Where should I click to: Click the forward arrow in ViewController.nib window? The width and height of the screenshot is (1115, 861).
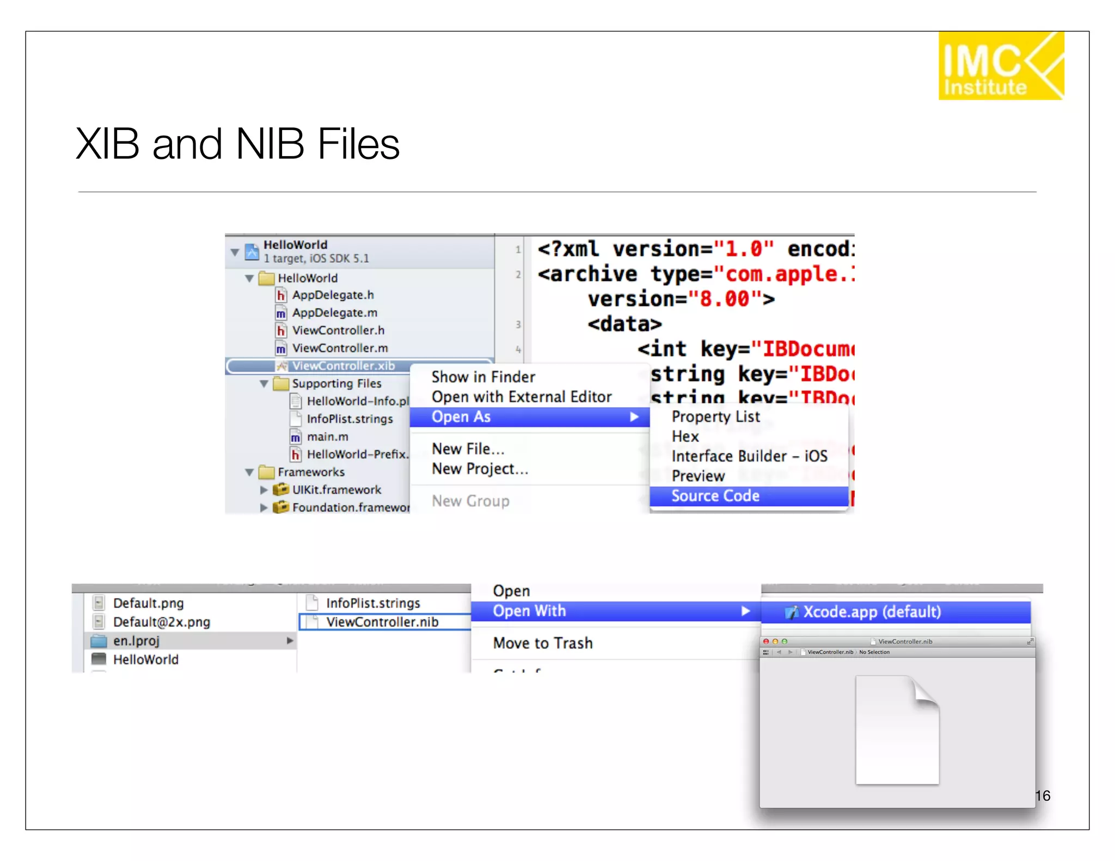pyautogui.click(x=790, y=652)
